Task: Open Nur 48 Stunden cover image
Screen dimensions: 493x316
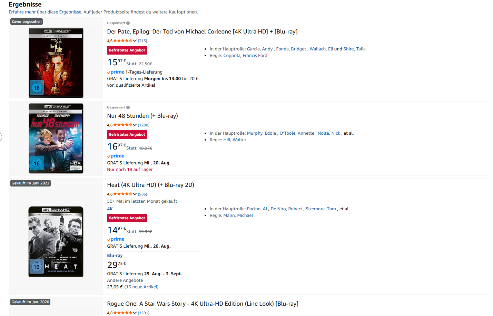Action: pos(56,138)
